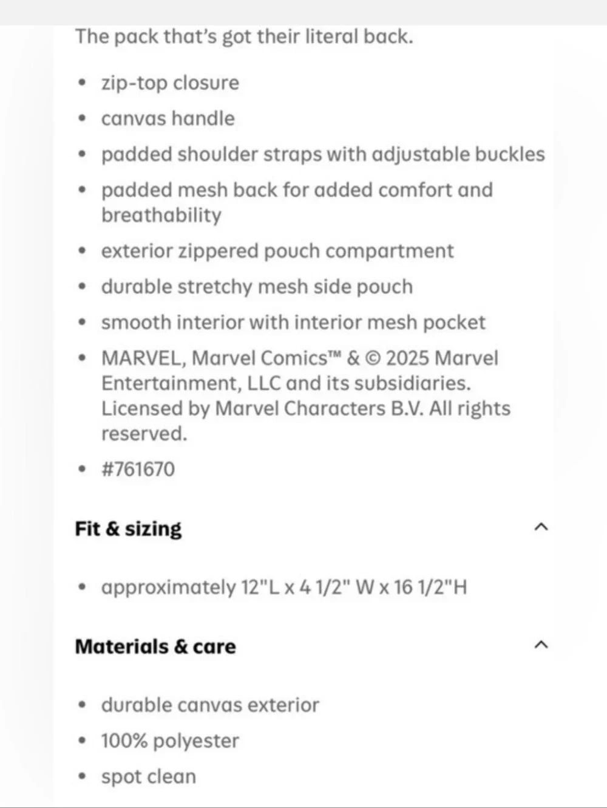Click the padded mesh back description
This screenshot has height=808, width=607.
tap(297, 202)
